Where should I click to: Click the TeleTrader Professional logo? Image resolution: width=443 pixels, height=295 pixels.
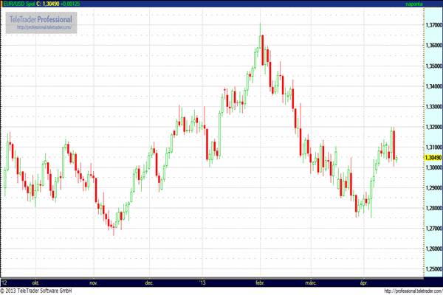pos(40,18)
